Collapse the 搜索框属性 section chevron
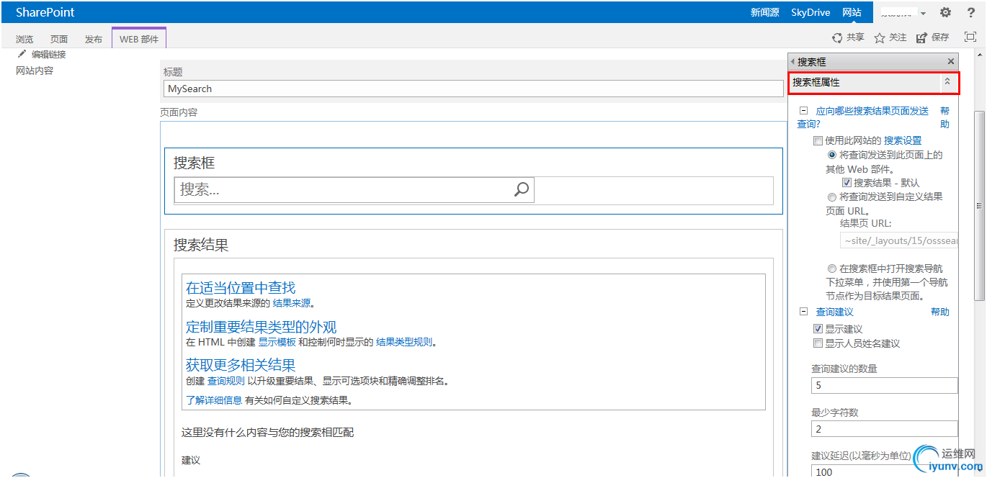Screen dimensions: 987x478 pyautogui.click(x=947, y=83)
